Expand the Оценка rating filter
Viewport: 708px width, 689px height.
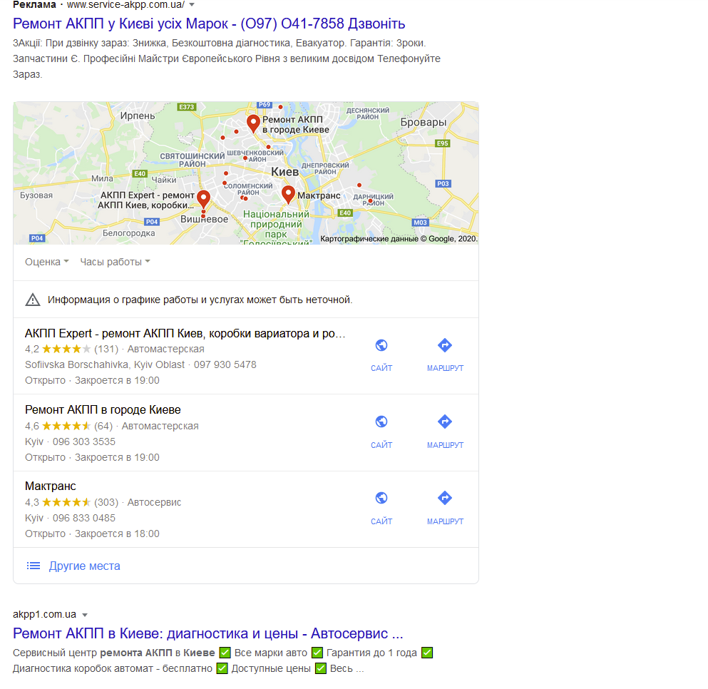pos(47,262)
